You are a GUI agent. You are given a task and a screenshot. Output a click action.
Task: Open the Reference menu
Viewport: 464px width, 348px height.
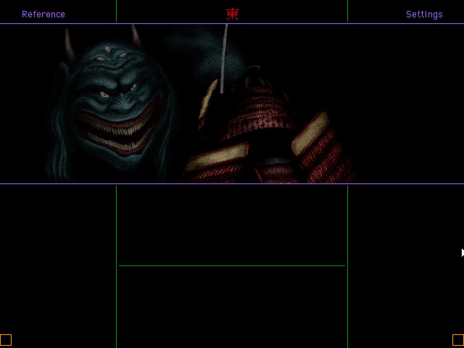[x=43, y=14]
